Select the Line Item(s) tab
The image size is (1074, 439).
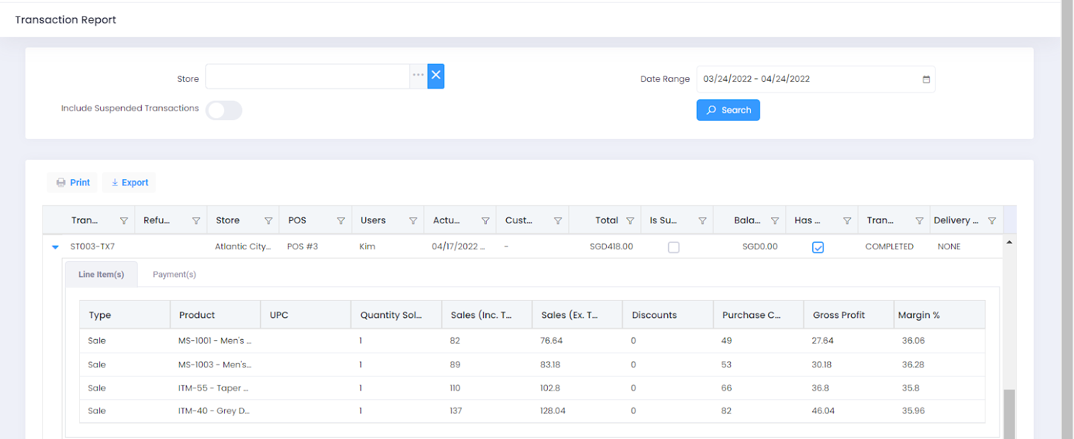click(101, 275)
